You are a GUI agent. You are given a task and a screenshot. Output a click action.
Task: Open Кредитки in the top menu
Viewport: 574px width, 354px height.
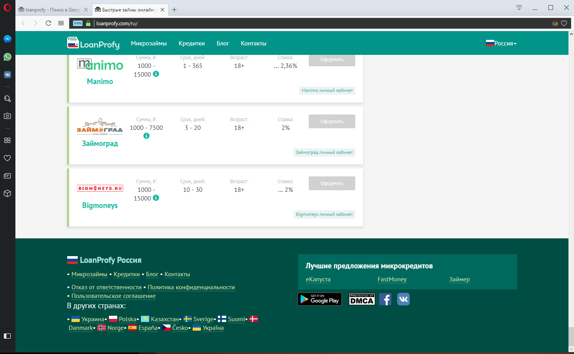pos(191,43)
